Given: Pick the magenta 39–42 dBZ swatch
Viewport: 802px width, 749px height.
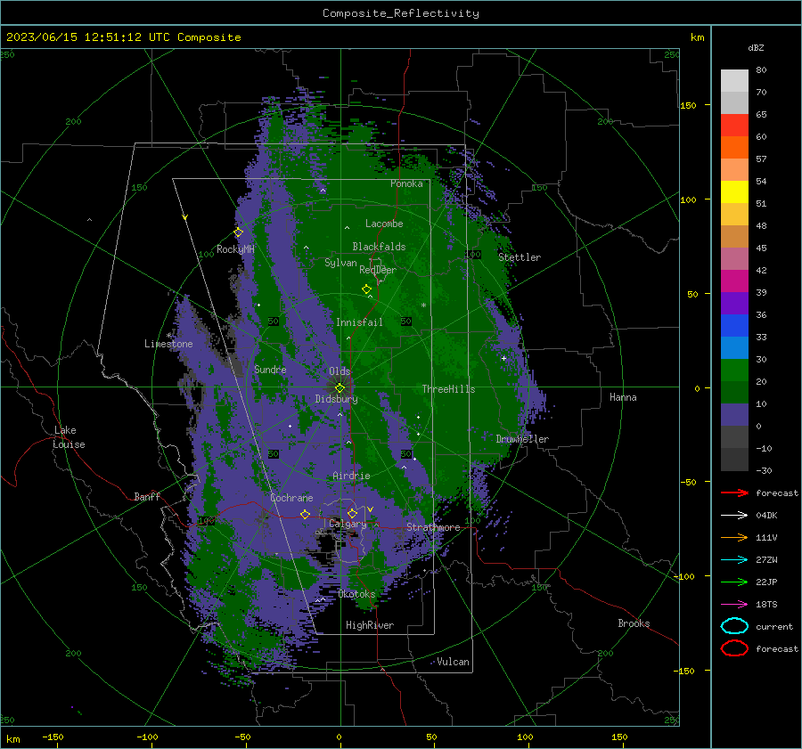Looking at the screenshot, I should [x=734, y=281].
